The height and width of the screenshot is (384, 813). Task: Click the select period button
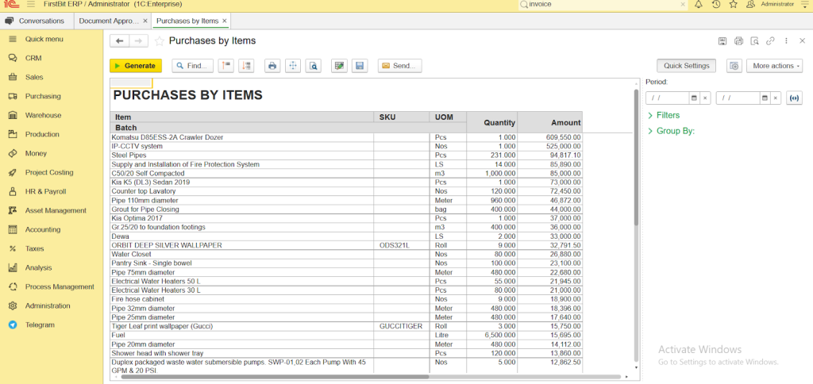pyautogui.click(x=794, y=98)
